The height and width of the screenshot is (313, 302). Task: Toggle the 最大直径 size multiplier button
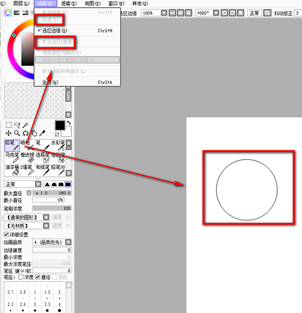pyautogui.click(x=29, y=193)
